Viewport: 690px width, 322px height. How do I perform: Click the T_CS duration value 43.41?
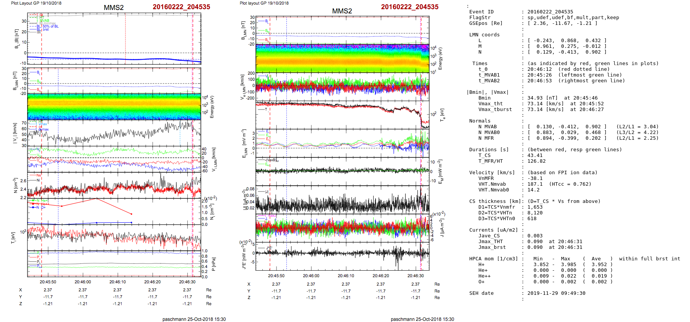(535, 155)
